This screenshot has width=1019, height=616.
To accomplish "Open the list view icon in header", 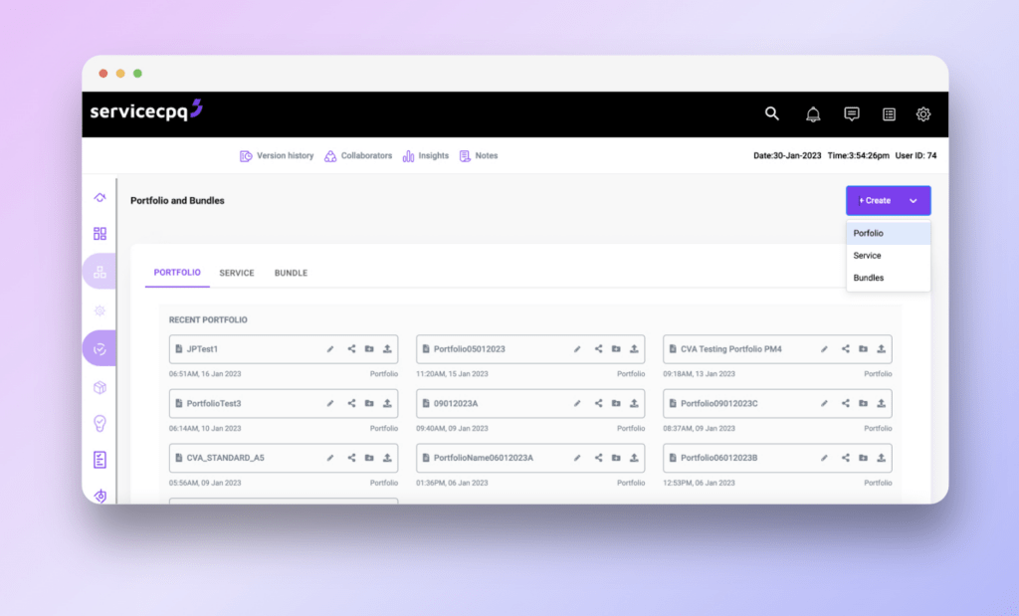I will (889, 114).
